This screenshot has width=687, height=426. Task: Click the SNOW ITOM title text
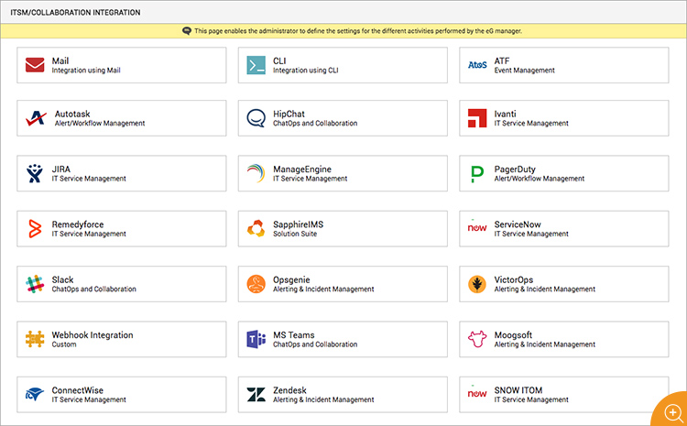point(518,390)
